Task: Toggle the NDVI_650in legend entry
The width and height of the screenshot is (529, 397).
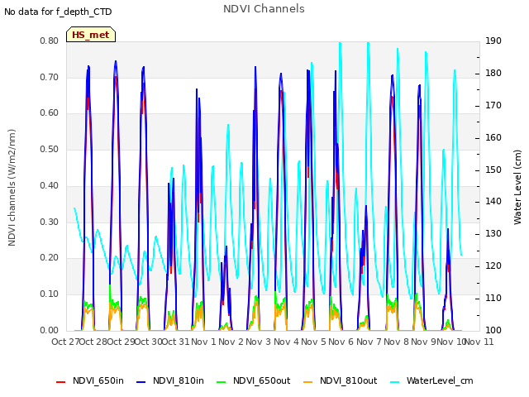Action: (90, 380)
